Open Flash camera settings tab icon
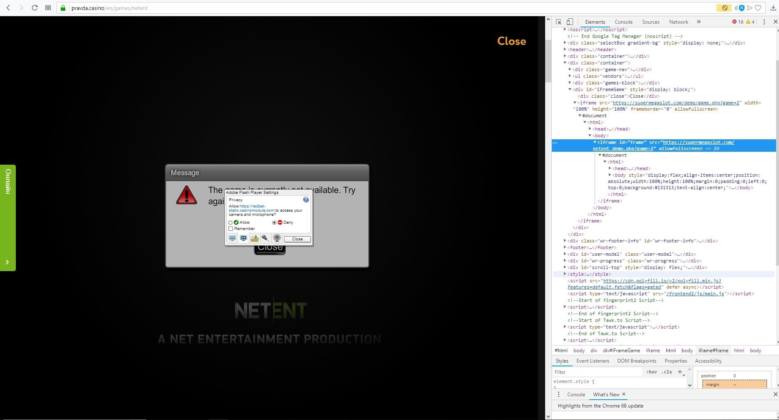The image size is (779, 420). [277, 238]
